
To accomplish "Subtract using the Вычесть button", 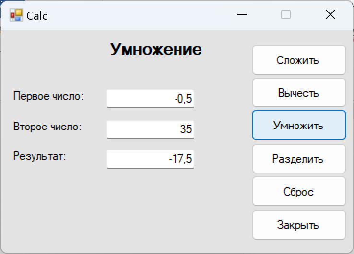I will coord(299,92).
